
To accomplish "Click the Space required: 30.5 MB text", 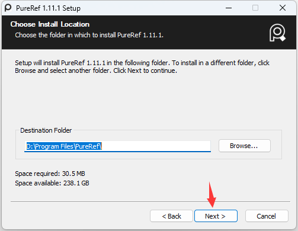I will 50,174.
